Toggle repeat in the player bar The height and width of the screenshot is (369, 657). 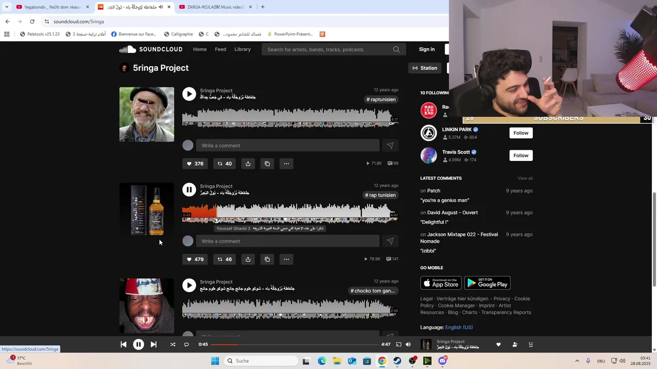186,344
